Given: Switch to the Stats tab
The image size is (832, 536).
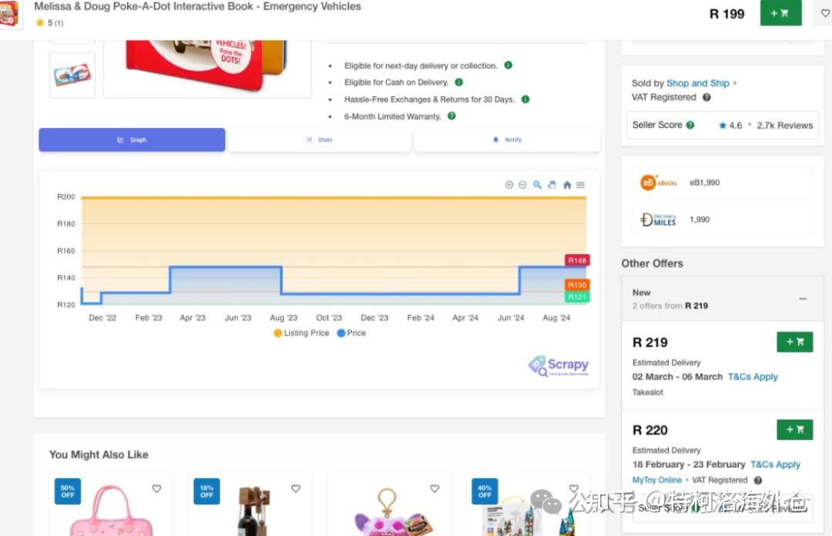Looking at the screenshot, I should pos(320,139).
